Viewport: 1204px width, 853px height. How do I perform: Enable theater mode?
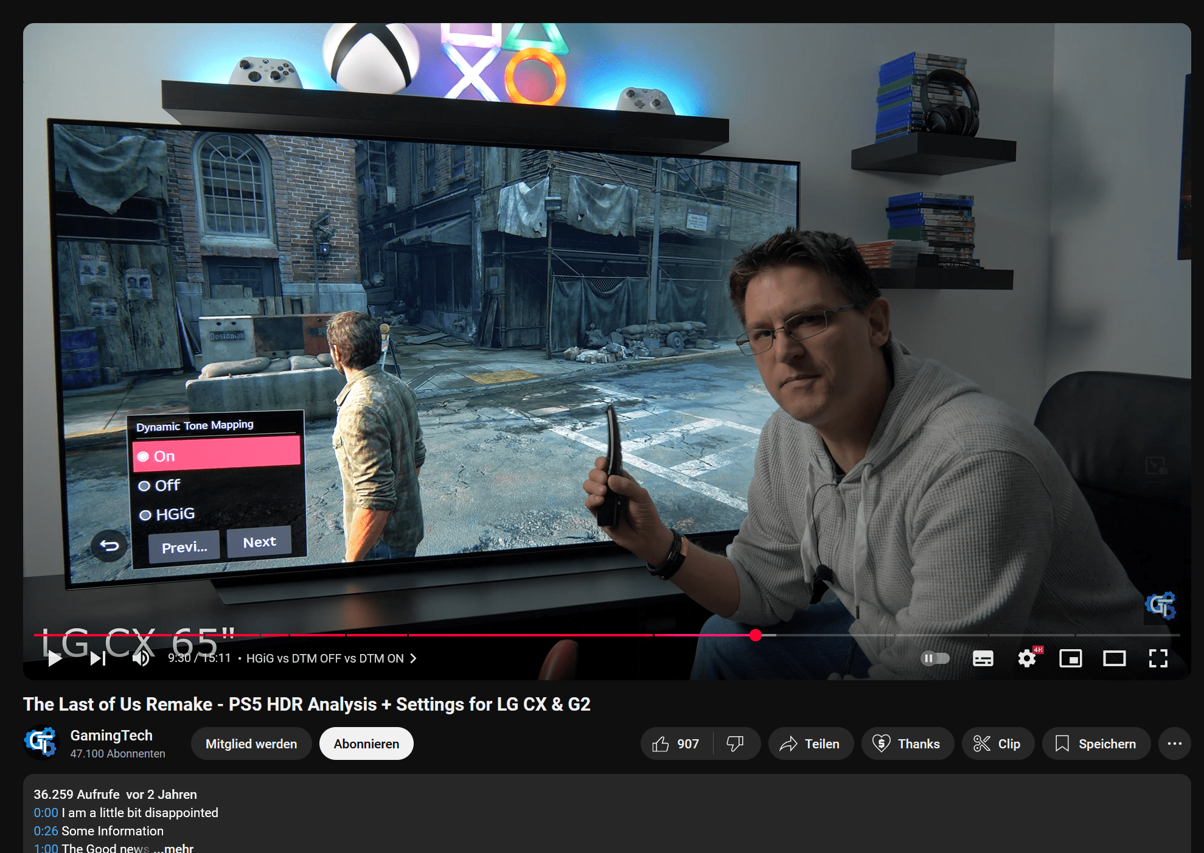(x=1115, y=658)
